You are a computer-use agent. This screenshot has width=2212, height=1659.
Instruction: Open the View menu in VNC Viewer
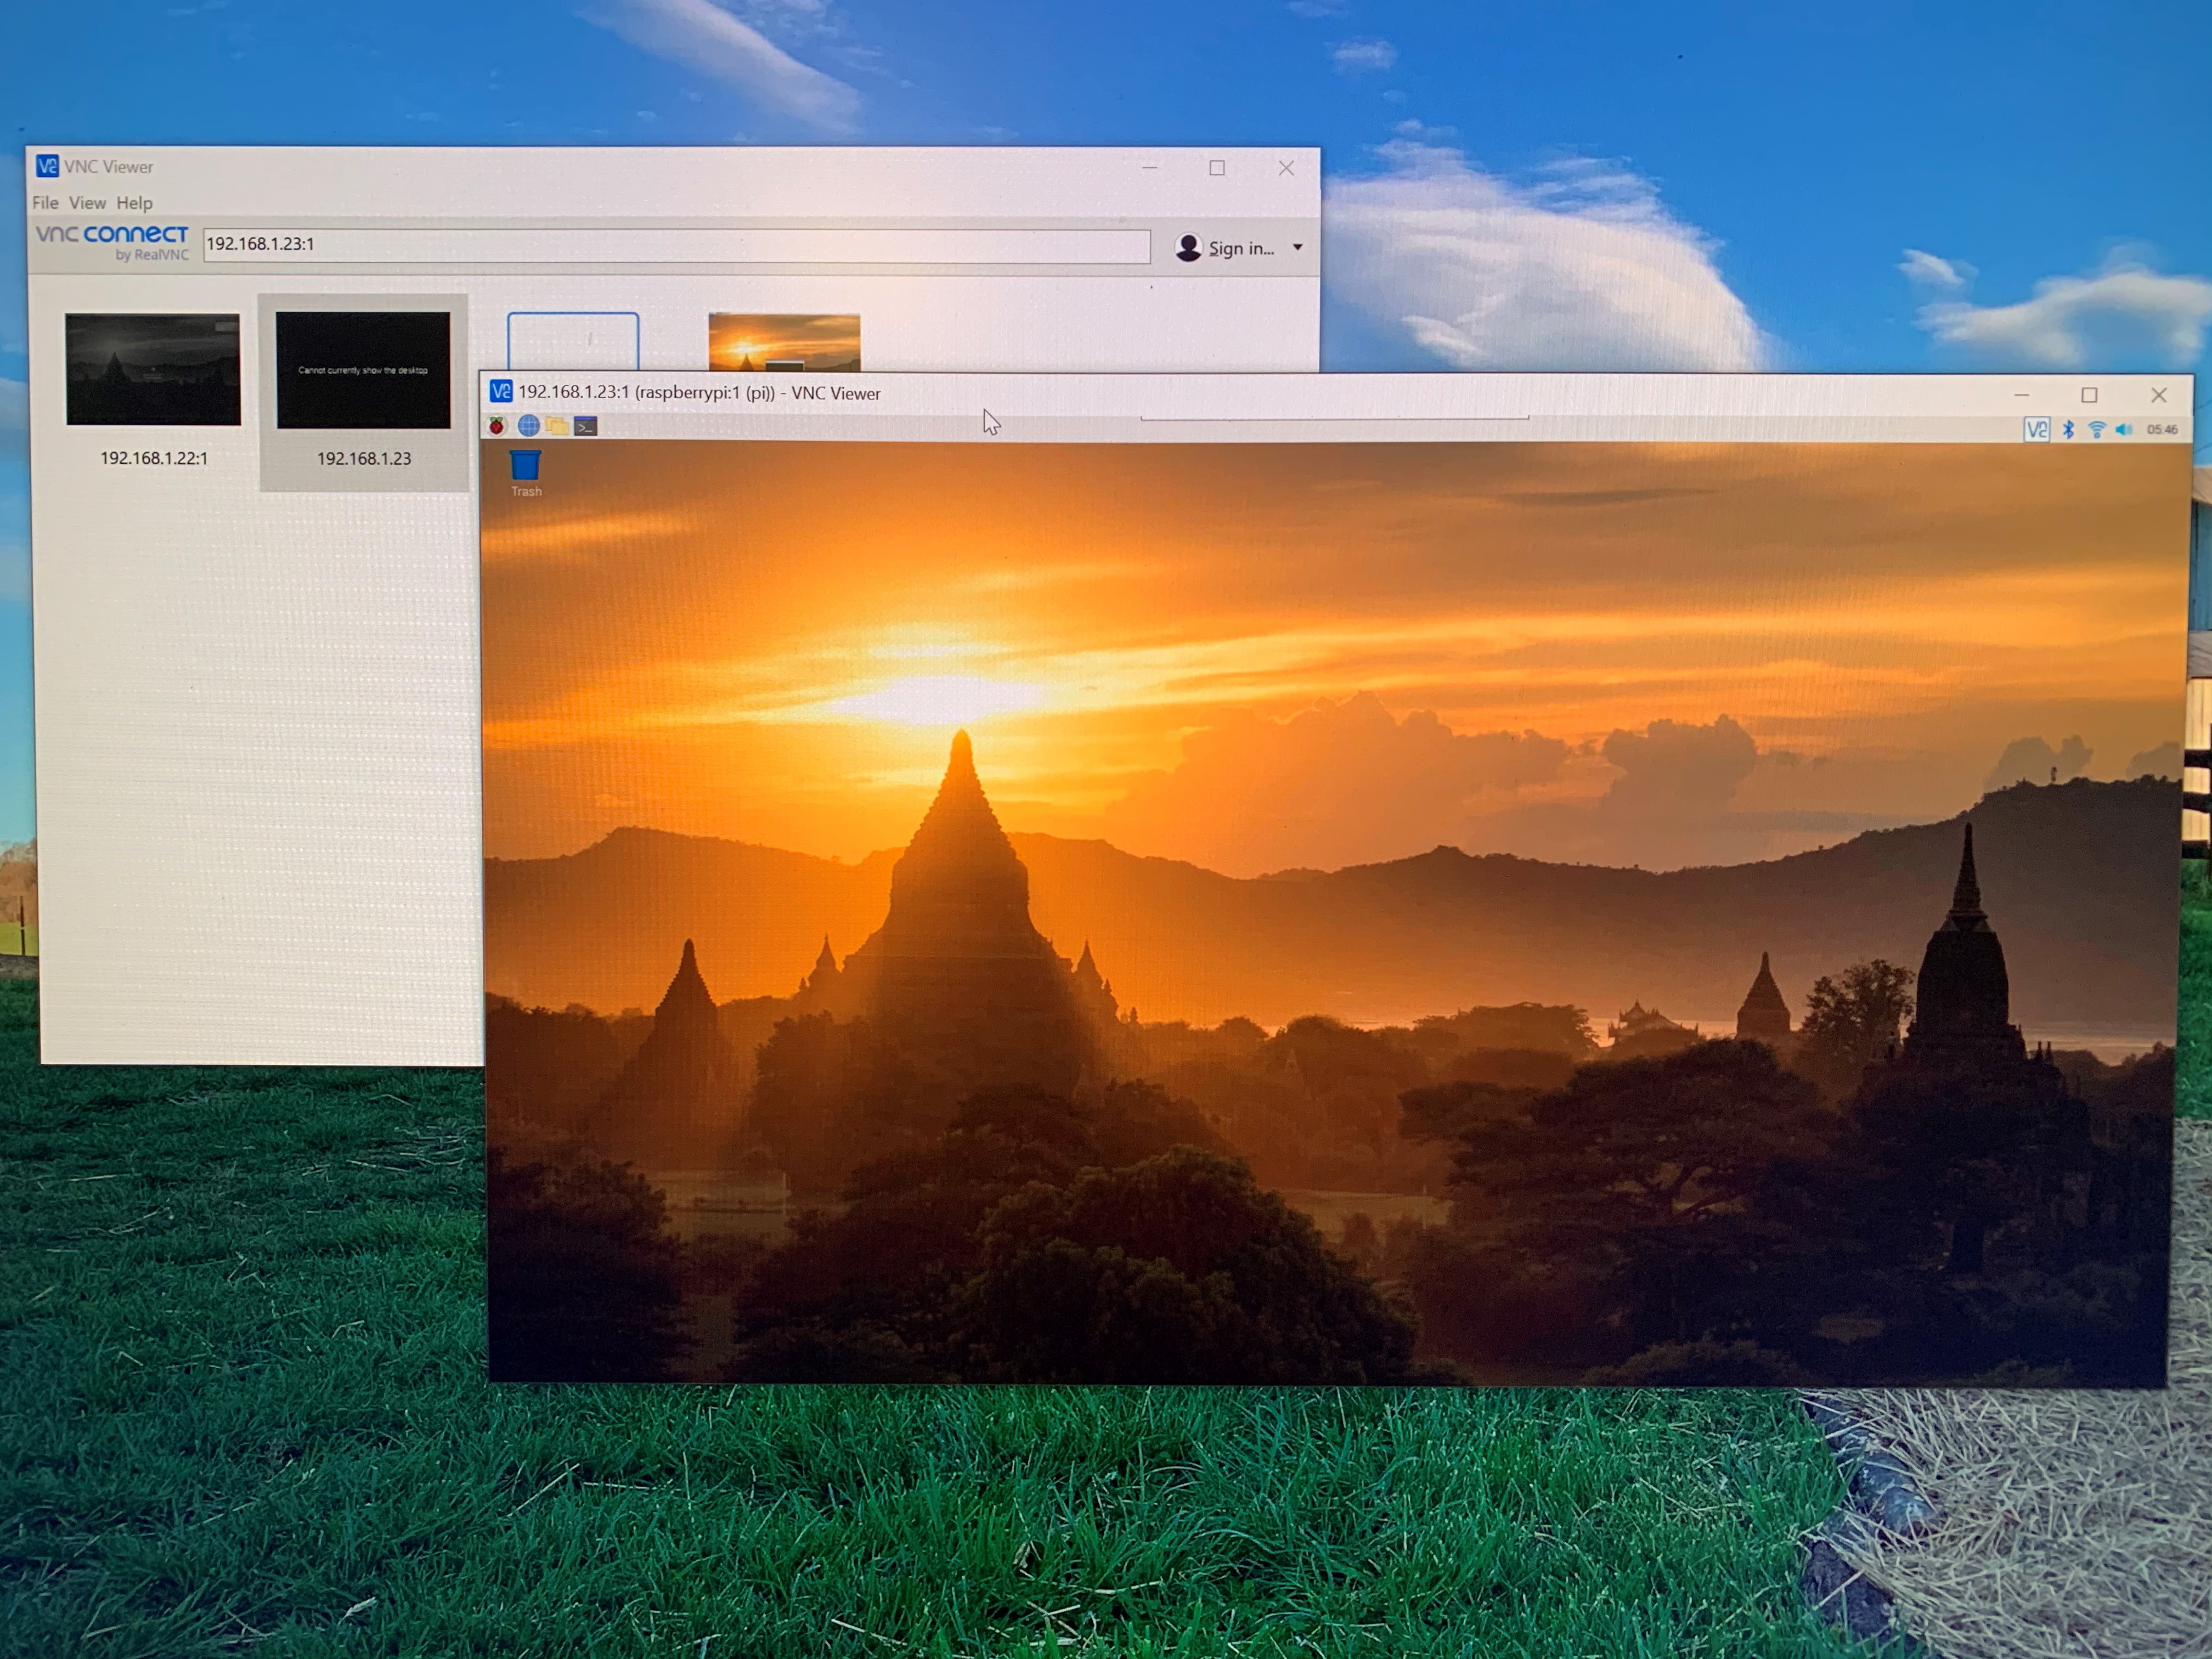coord(87,202)
